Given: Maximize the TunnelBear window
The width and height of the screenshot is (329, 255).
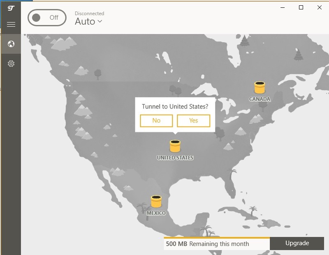Looking at the screenshot, I should tap(301, 7).
